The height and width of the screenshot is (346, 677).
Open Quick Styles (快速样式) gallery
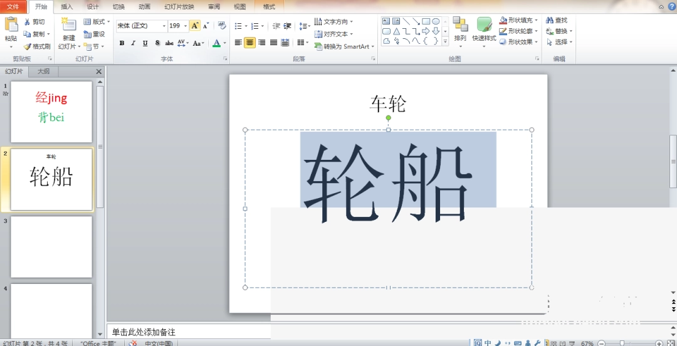click(x=484, y=31)
